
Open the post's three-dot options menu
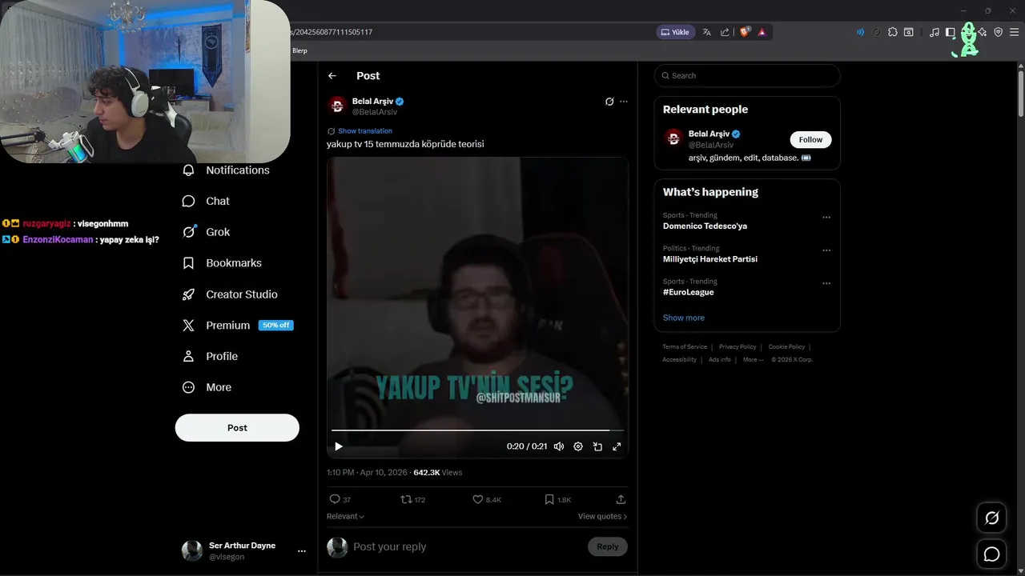pos(624,102)
